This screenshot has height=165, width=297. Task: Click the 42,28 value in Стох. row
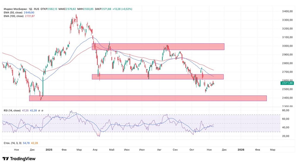click(x=34, y=143)
